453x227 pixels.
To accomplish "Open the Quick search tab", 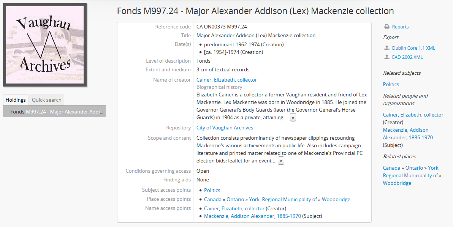I will pos(46,100).
